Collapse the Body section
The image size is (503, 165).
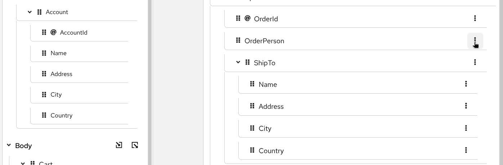coord(9,145)
